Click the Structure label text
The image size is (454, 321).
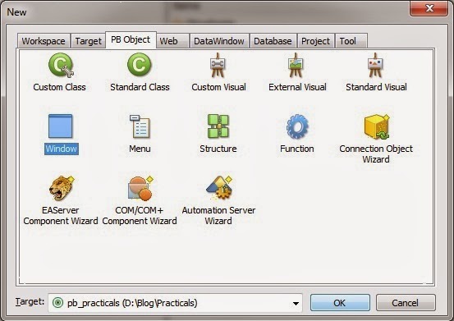(x=218, y=149)
